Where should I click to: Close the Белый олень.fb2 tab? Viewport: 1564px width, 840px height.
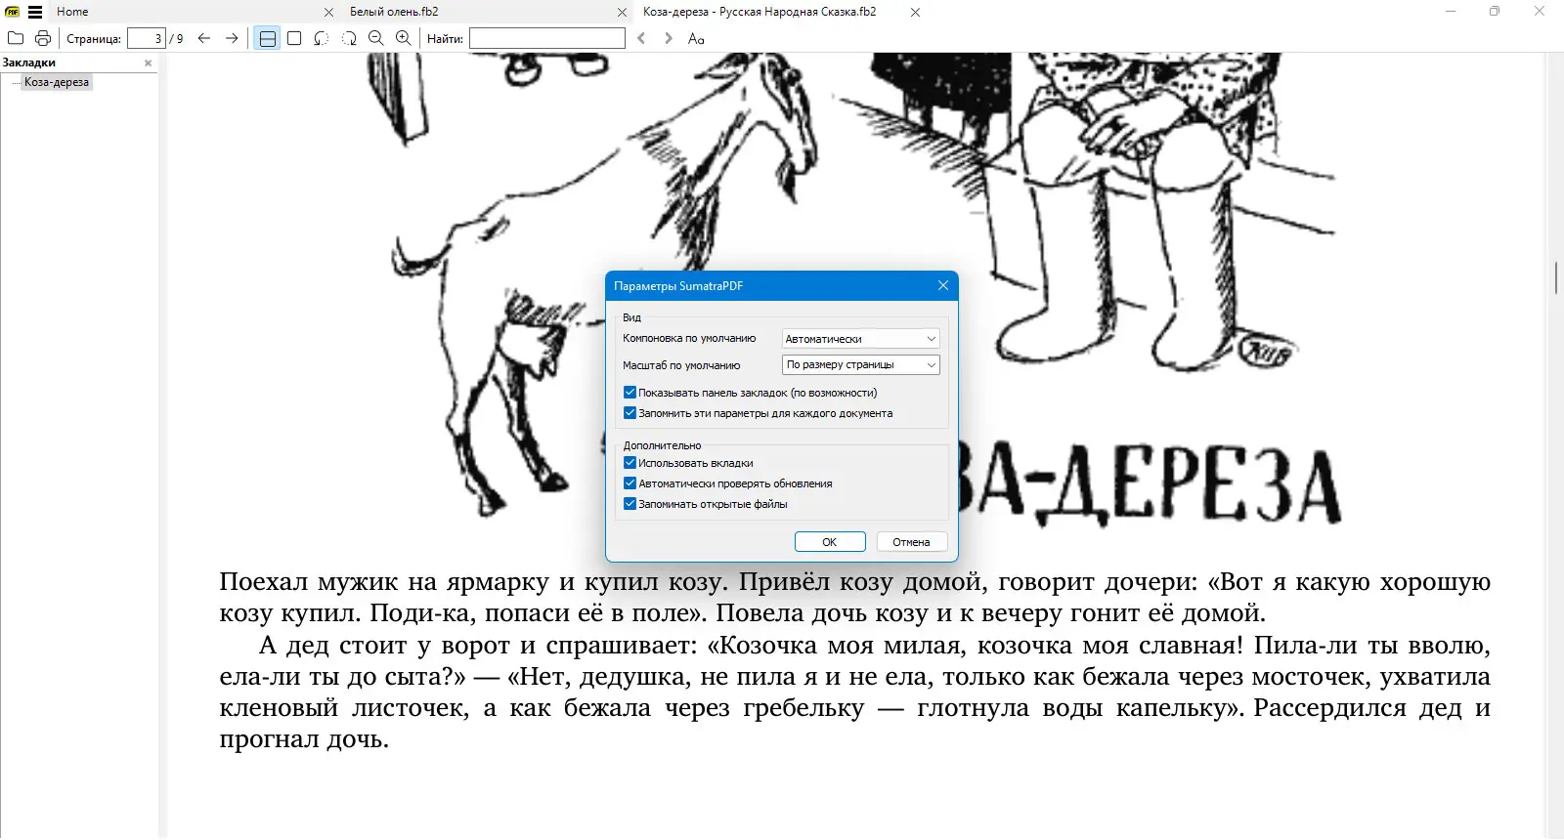coord(622,12)
